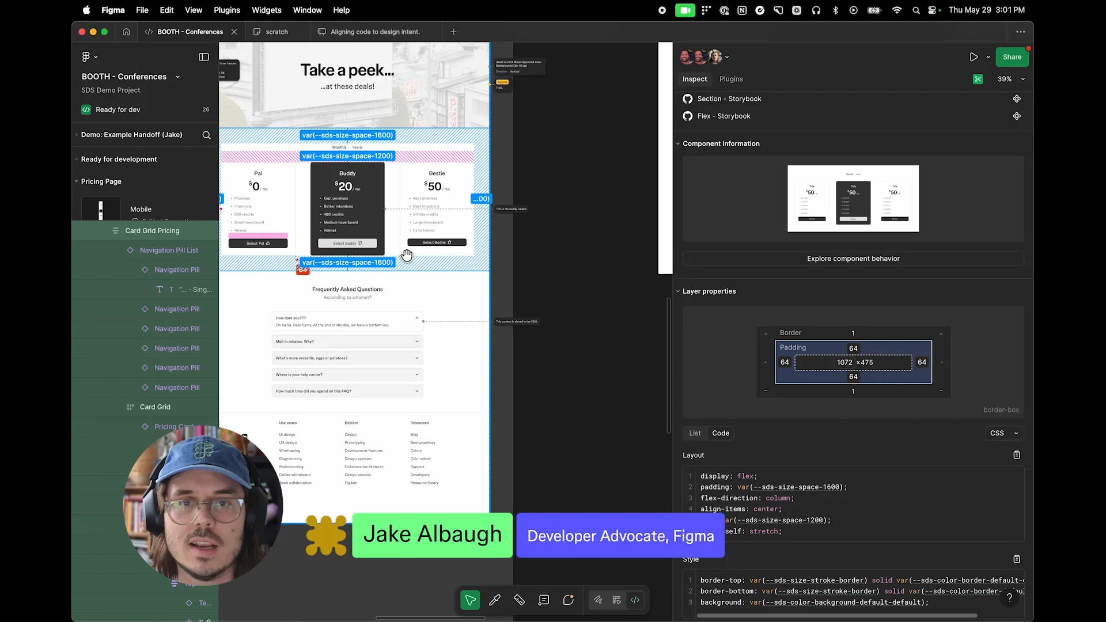Select the Move cursor tool
Image resolution: width=1106 pixels, height=622 pixels.
click(470, 600)
